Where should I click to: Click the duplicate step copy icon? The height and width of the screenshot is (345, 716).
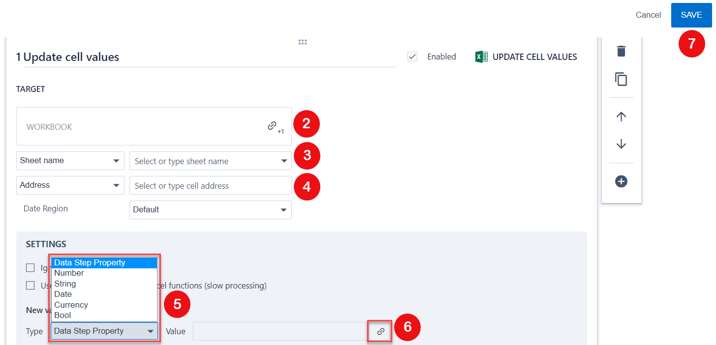click(x=621, y=79)
